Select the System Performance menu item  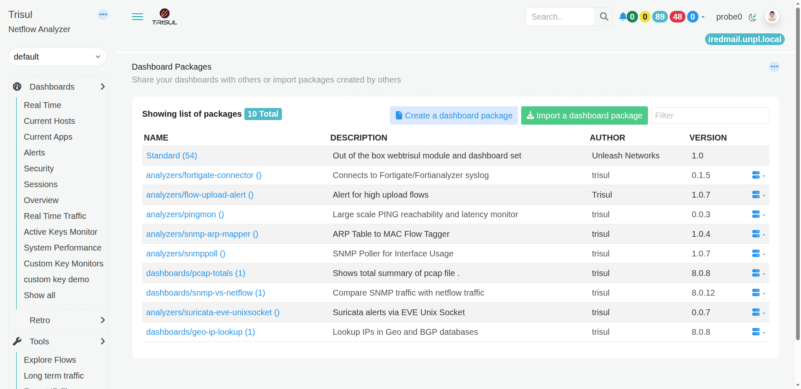[63, 248]
